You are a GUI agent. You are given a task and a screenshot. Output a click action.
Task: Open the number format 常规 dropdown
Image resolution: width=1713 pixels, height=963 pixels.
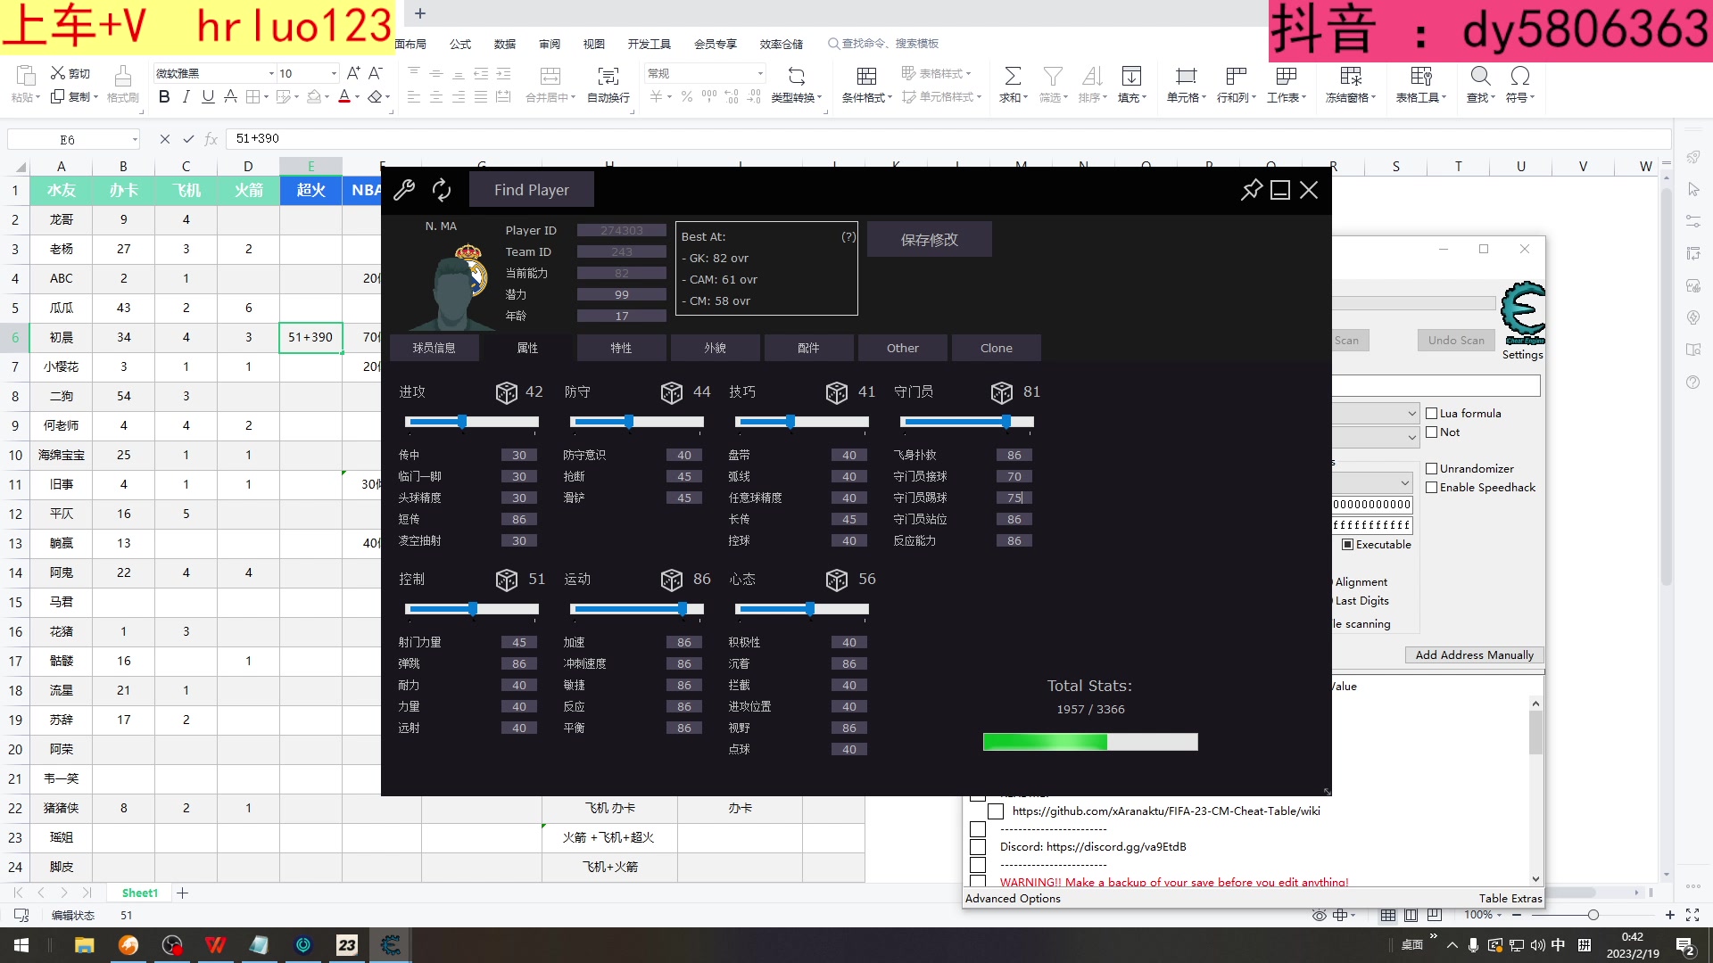pos(760,73)
